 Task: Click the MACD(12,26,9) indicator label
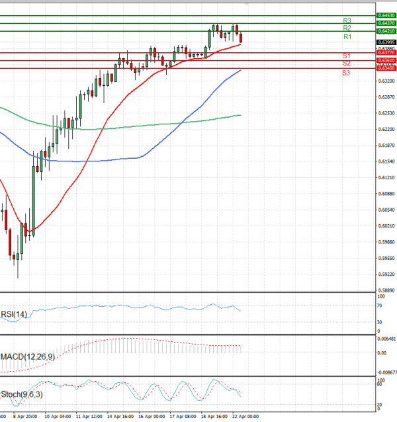tap(28, 357)
